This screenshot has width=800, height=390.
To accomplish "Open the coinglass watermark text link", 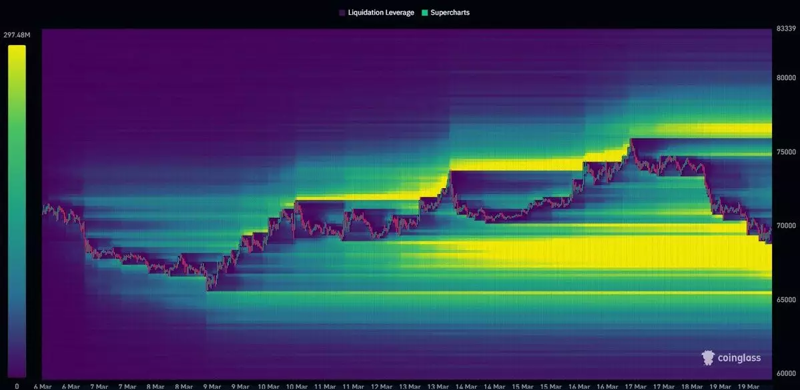I will point(739,358).
